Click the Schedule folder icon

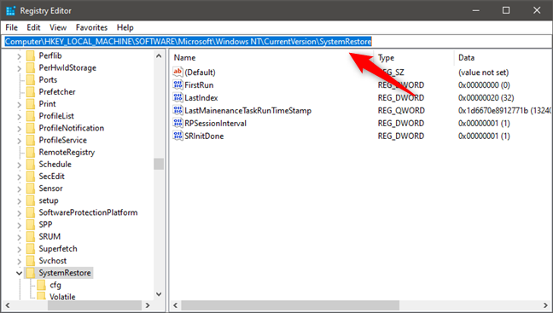(x=31, y=165)
